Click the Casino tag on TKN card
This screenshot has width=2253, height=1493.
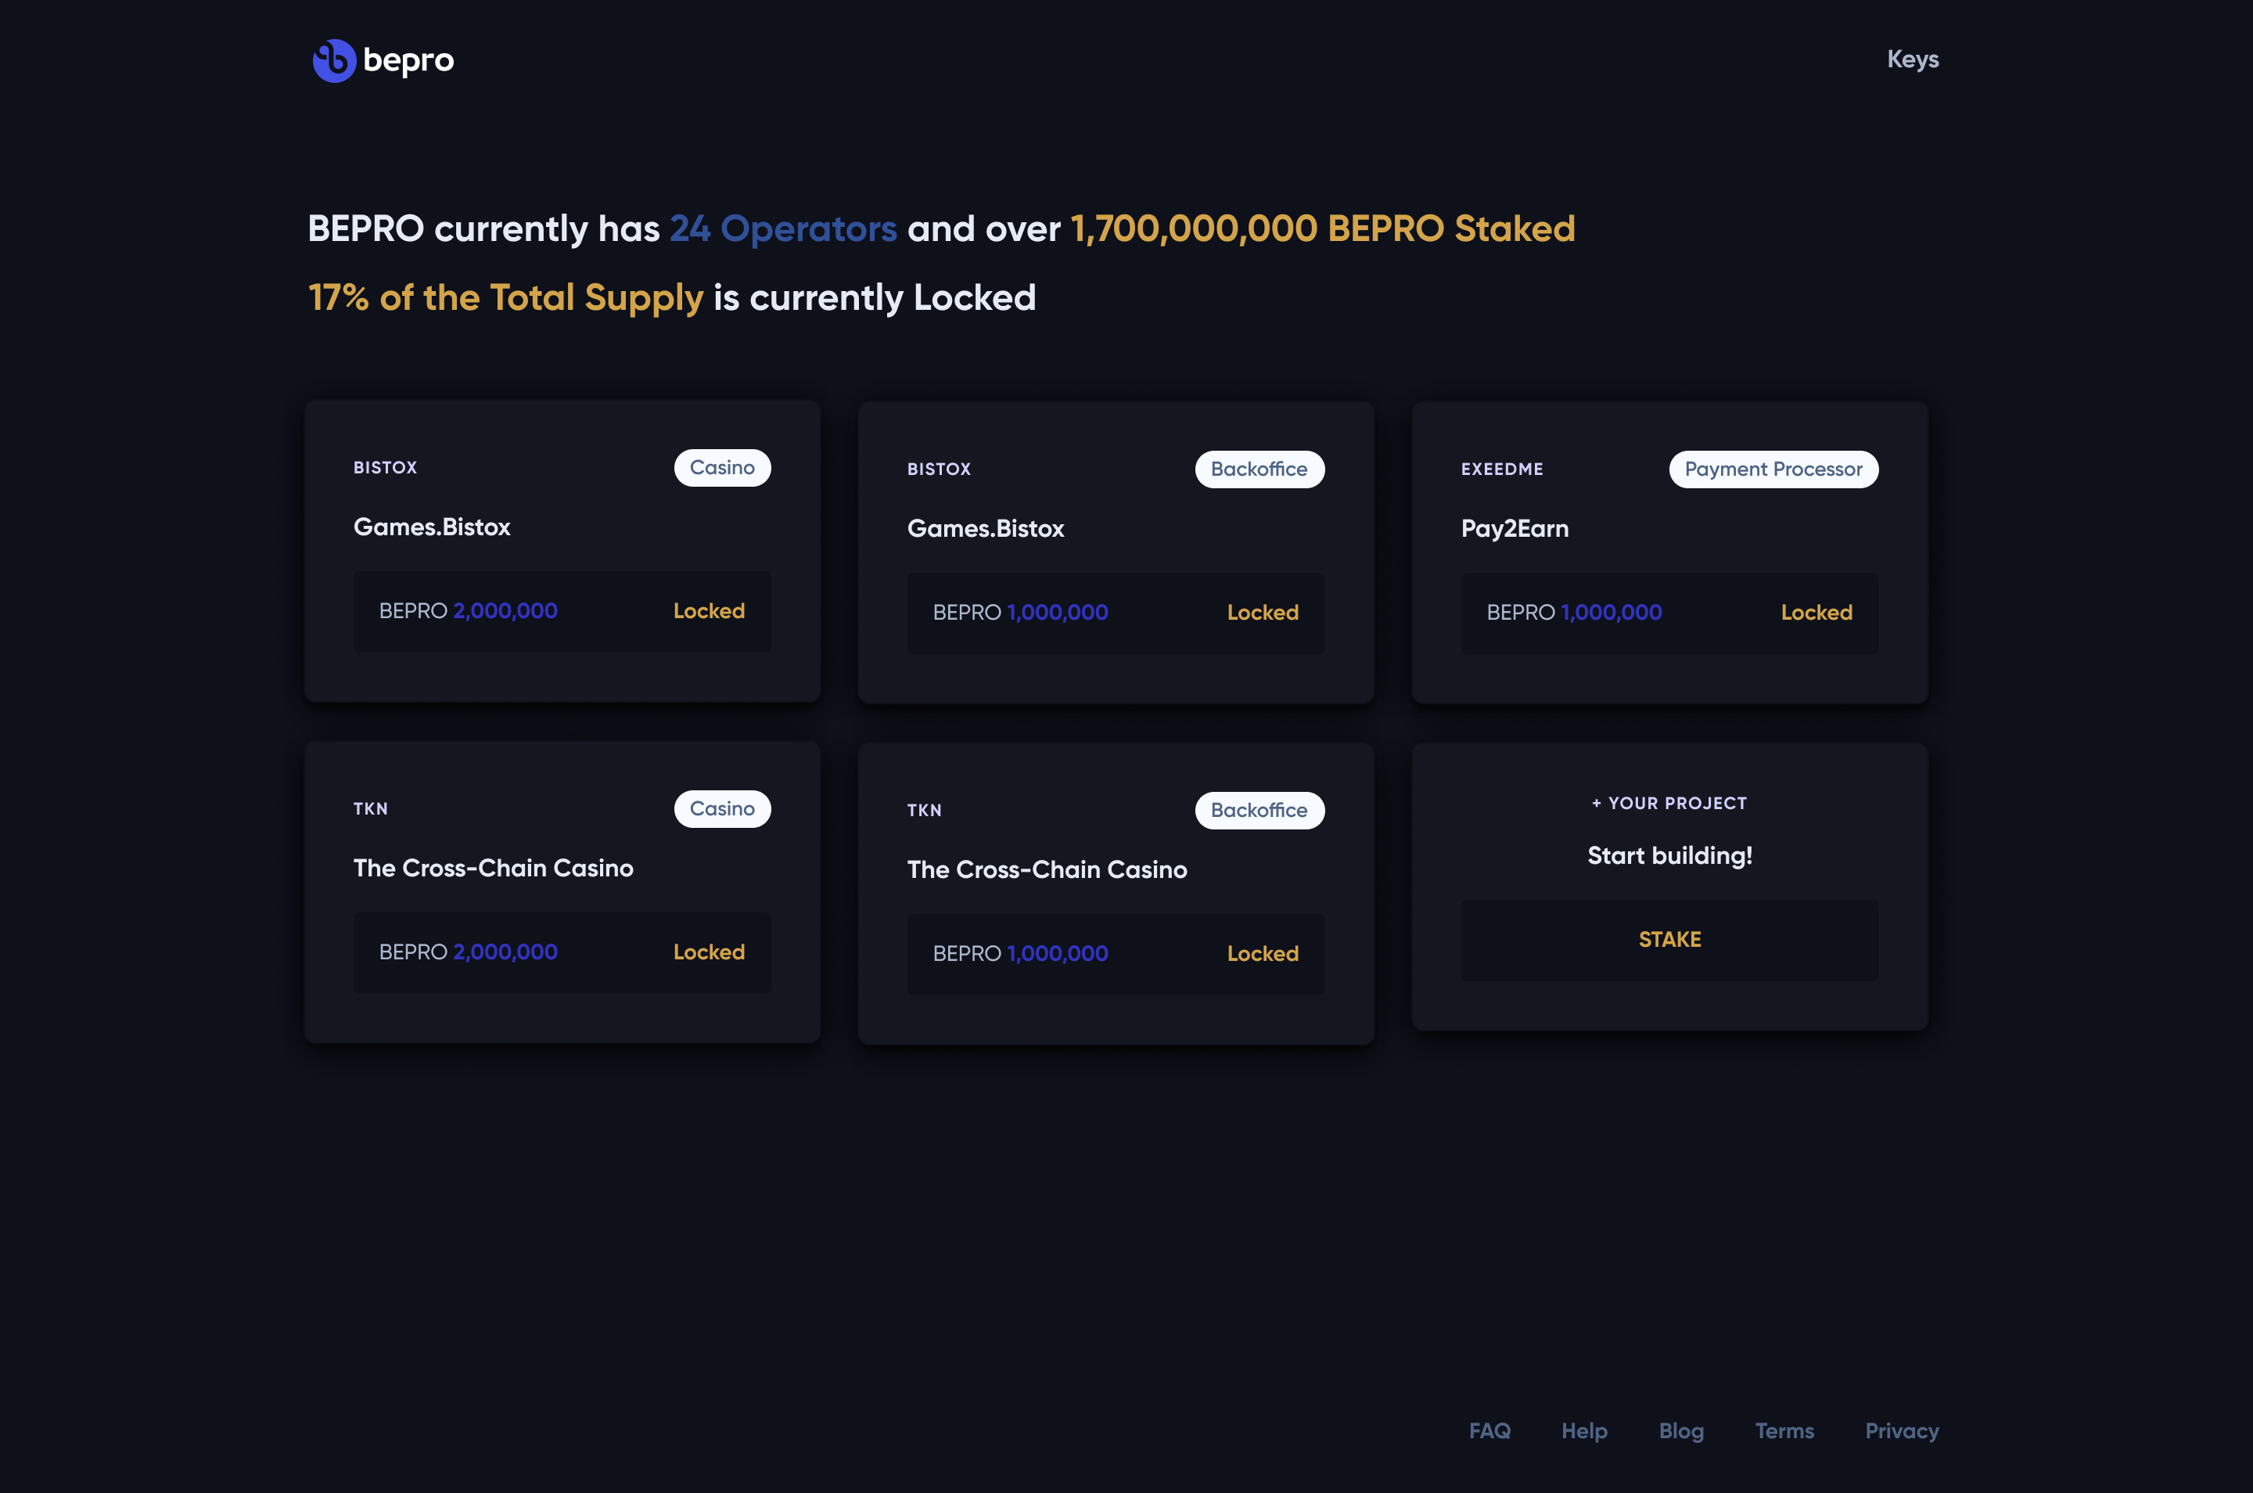point(721,808)
